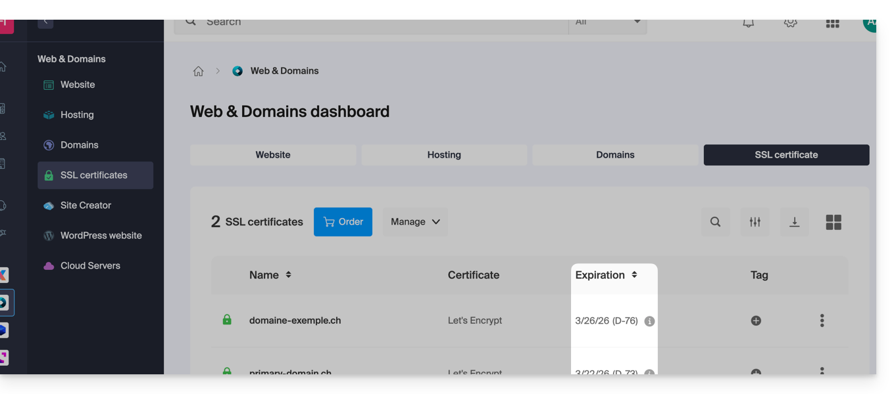Click the download icon above the table
This screenshot has width=896, height=394.
click(794, 222)
